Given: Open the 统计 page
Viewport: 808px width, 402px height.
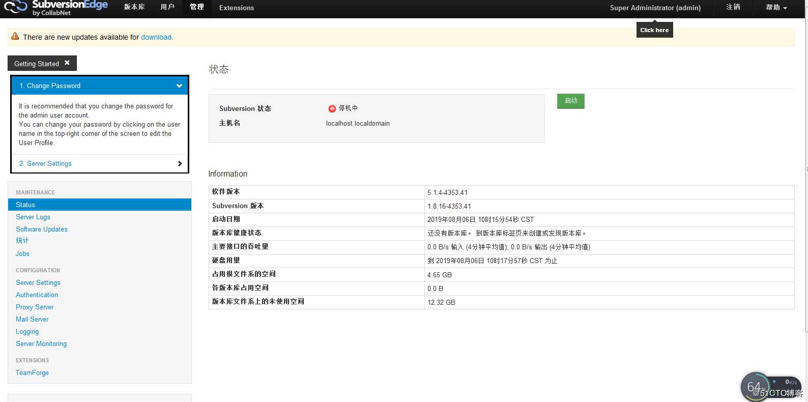Looking at the screenshot, I should click(x=22, y=240).
